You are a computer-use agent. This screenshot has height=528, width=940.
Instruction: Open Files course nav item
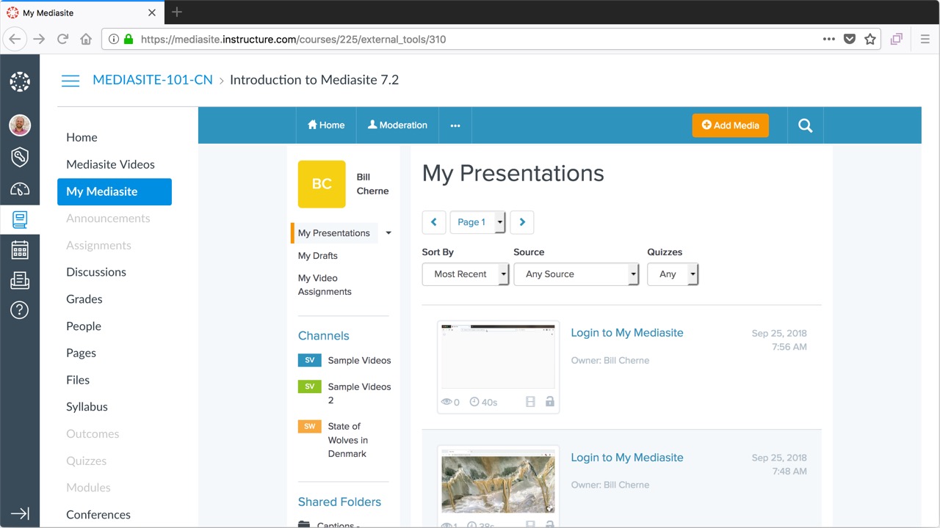[x=78, y=380]
